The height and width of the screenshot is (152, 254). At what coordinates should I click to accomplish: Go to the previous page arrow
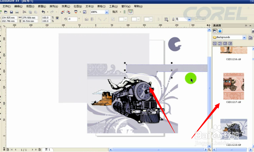pyautogui.click(x=16, y=149)
